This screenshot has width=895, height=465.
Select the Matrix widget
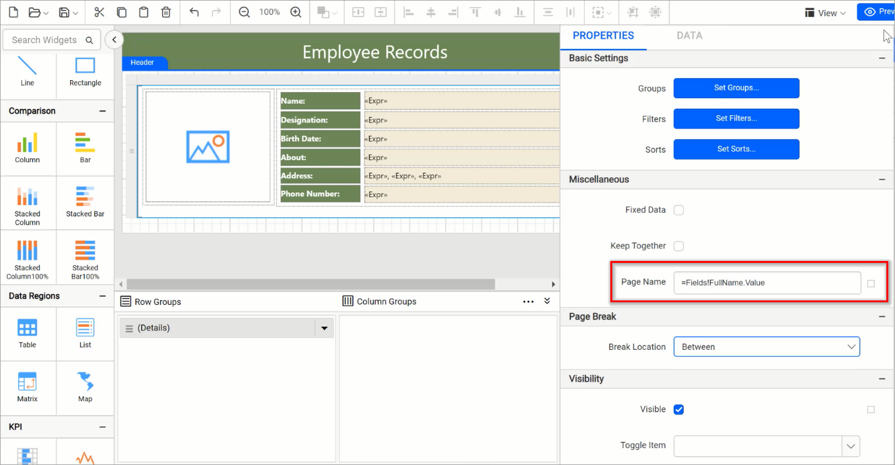pyautogui.click(x=28, y=387)
